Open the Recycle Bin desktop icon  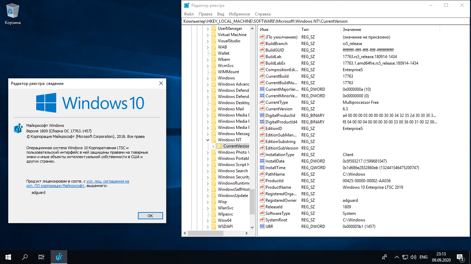pos(13,14)
